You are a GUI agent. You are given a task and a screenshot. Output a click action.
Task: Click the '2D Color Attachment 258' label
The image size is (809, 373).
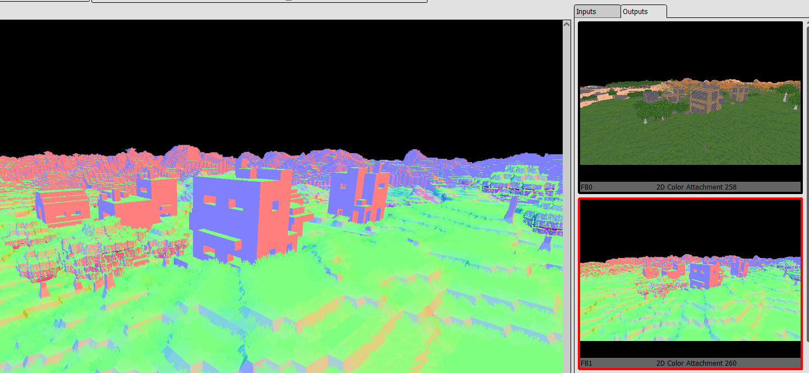point(696,187)
